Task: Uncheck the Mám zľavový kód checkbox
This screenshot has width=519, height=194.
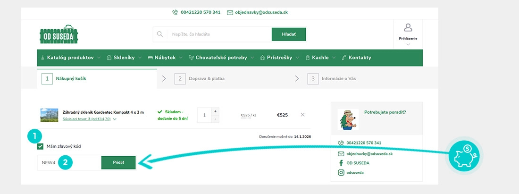Action: click(x=41, y=146)
